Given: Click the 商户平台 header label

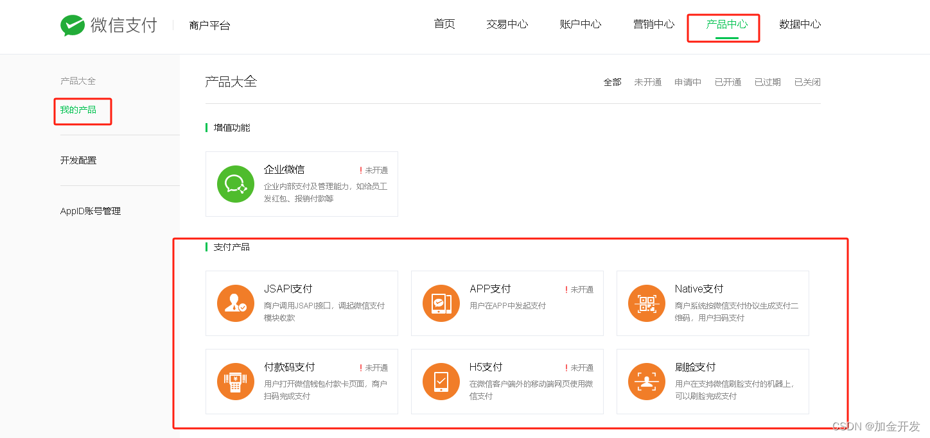Looking at the screenshot, I should pyautogui.click(x=209, y=26).
